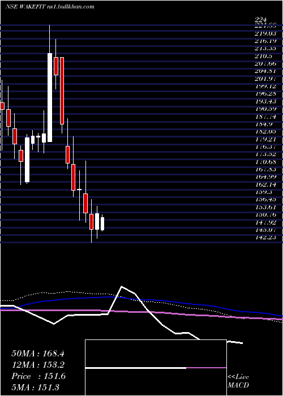This screenshot has width=283, height=396.
Task: Click the 12MA : 153.2 readout
Action: pos(38,365)
